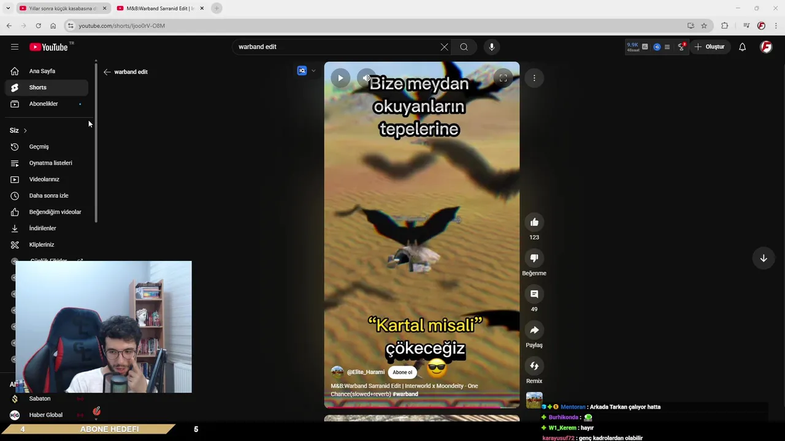Dislike the Short (Beğenme)
Viewport: 785px width, 441px height.
coord(534,258)
